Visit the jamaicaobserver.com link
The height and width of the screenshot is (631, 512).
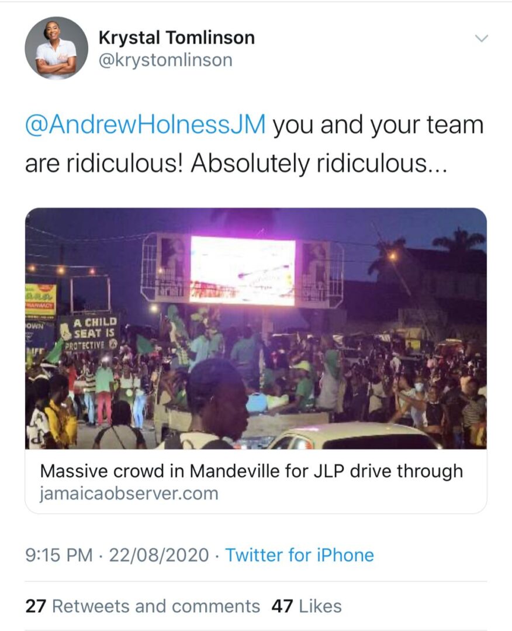point(129,493)
